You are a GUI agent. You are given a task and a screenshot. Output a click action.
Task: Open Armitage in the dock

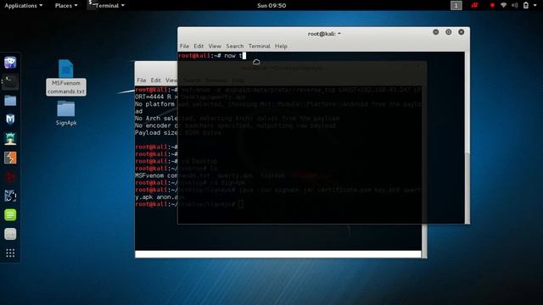coord(10,139)
